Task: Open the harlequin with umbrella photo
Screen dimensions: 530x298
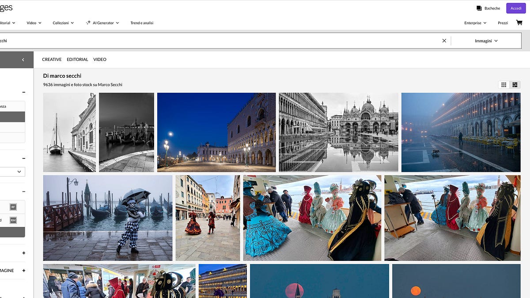Action: click(108, 218)
